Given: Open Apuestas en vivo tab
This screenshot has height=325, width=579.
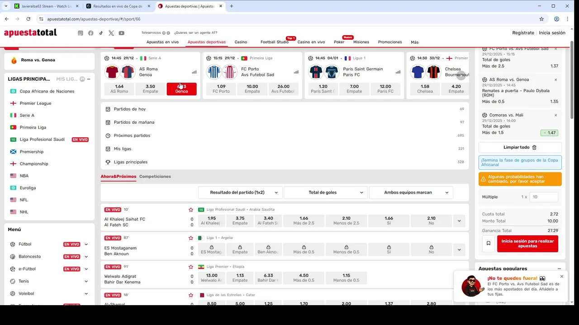Looking at the screenshot, I should click(162, 42).
